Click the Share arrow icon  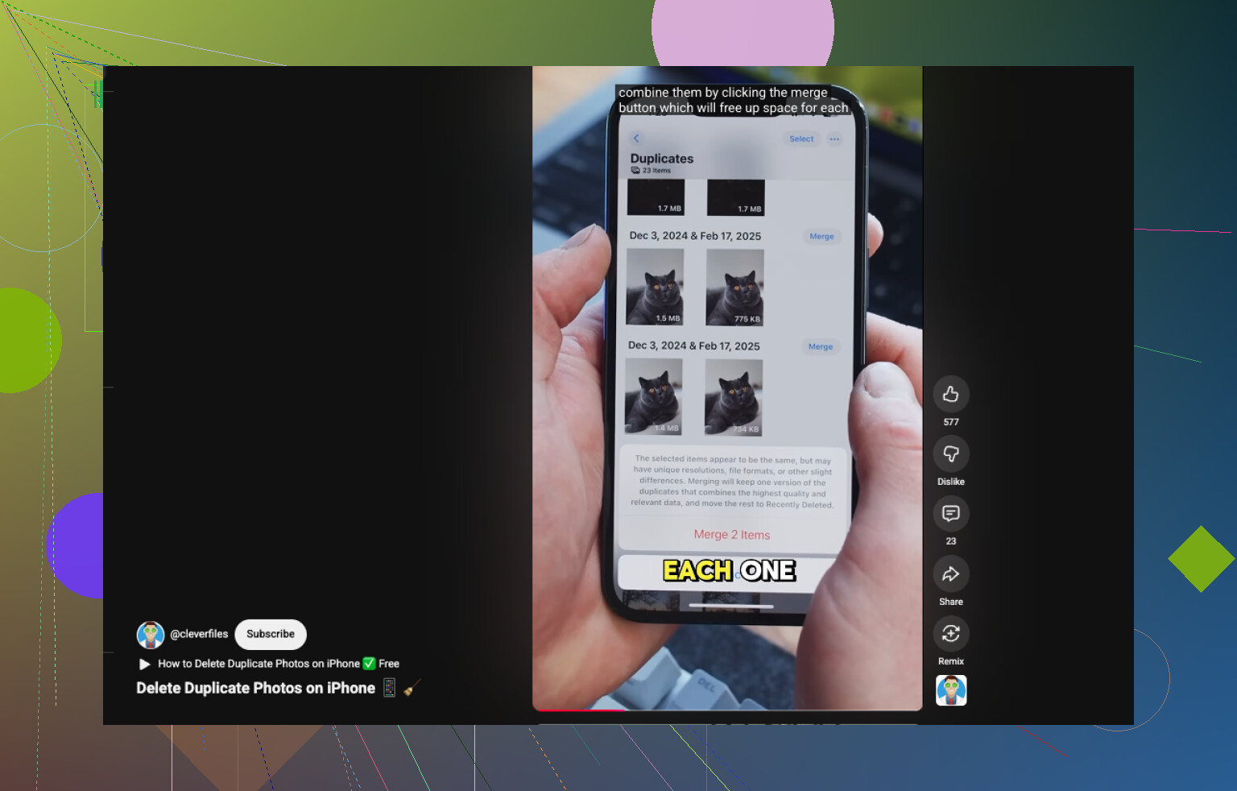coord(950,574)
